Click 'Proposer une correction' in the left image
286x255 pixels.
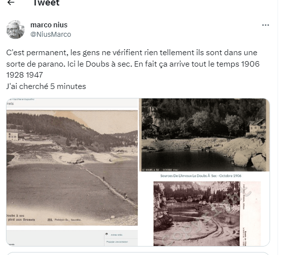[117, 242]
